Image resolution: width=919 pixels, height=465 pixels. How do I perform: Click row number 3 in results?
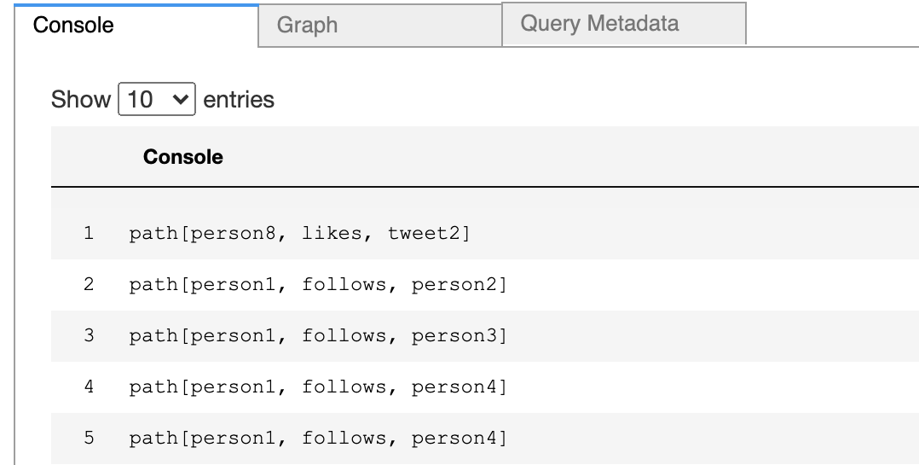(x=89, y=335)
